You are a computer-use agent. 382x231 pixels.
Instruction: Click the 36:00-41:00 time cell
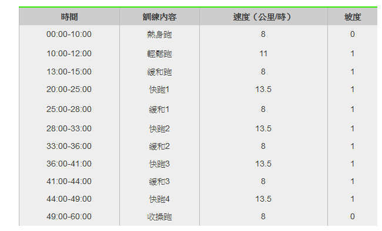[x=69, y=164]
